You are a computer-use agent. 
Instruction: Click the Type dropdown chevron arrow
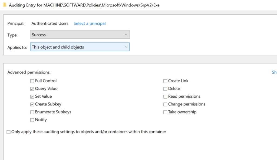point(126,35)
